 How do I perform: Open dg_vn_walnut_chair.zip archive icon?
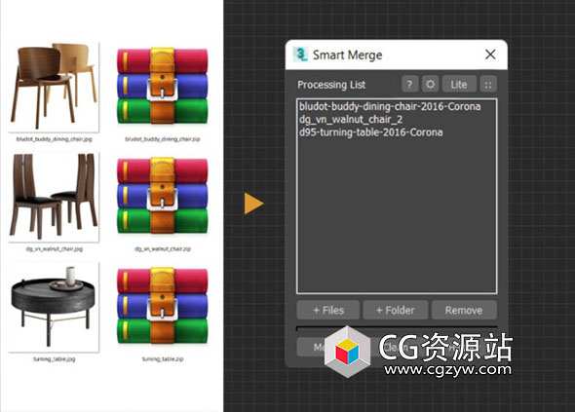pyautogui.click(x=163, y=196)
